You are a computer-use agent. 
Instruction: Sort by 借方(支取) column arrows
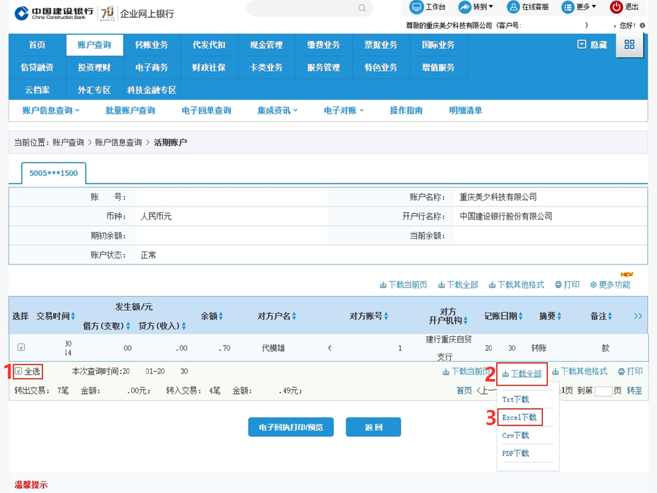tap(128, 326)
